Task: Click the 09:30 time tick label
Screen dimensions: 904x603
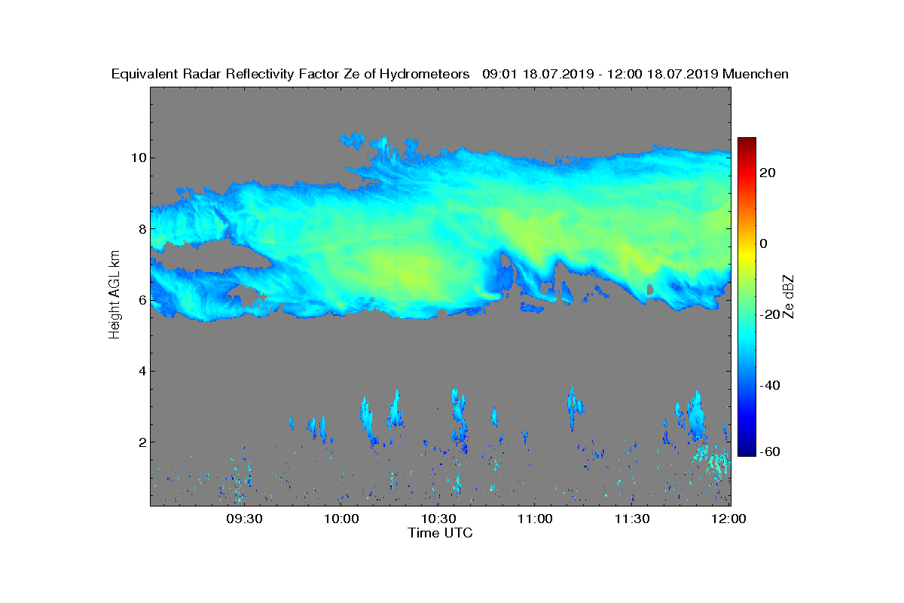Action: pos(244,519)
